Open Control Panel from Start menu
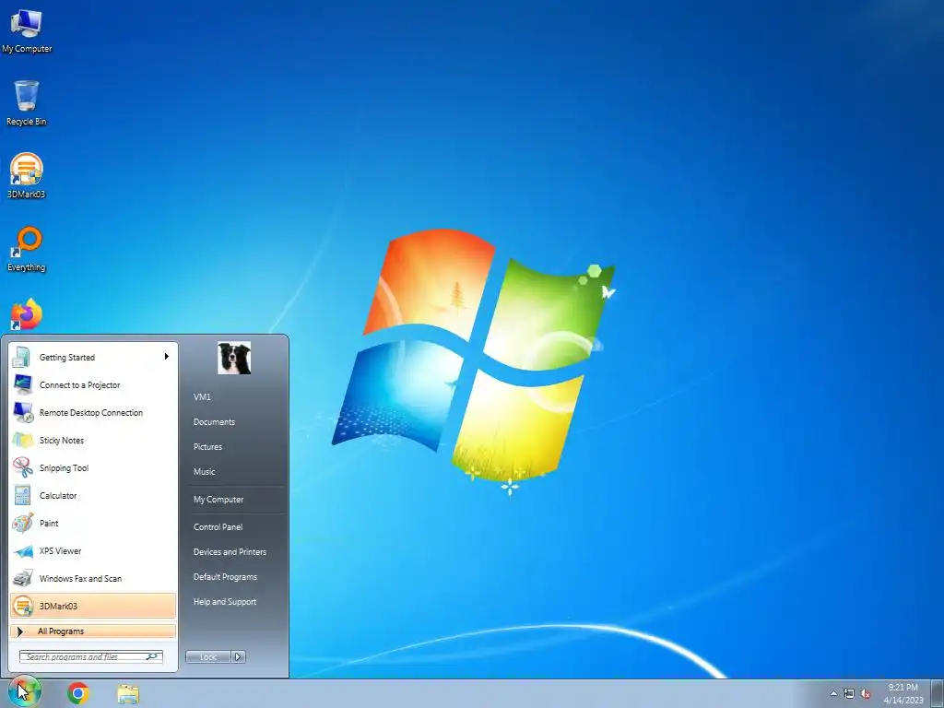 point(218,526)
